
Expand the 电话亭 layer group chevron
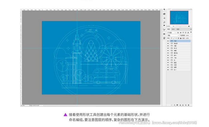(x=170, y=43)
